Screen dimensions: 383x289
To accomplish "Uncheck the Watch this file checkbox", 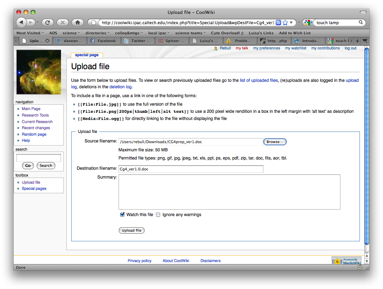I will tap(122, 215).
